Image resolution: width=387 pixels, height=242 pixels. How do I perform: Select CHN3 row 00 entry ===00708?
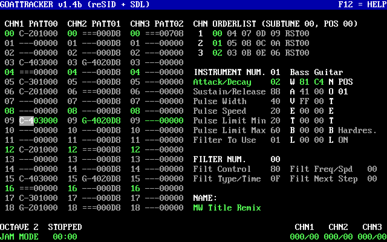coord(164,34)
